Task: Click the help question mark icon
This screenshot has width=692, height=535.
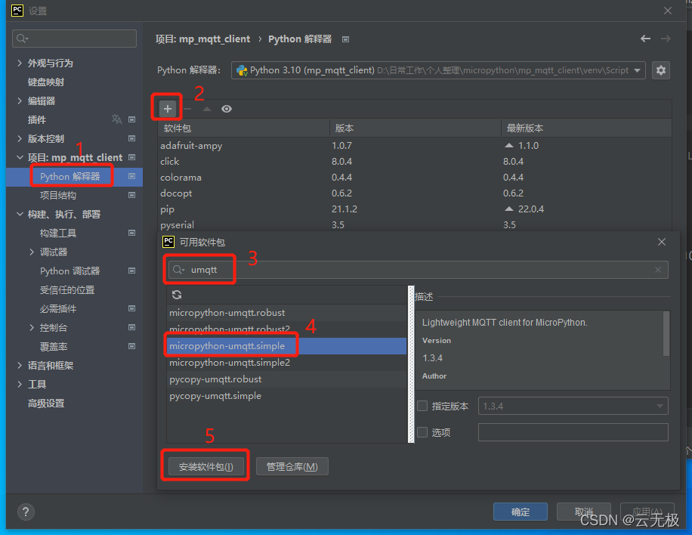Action: pyautogui.click(x=25, y=512)
